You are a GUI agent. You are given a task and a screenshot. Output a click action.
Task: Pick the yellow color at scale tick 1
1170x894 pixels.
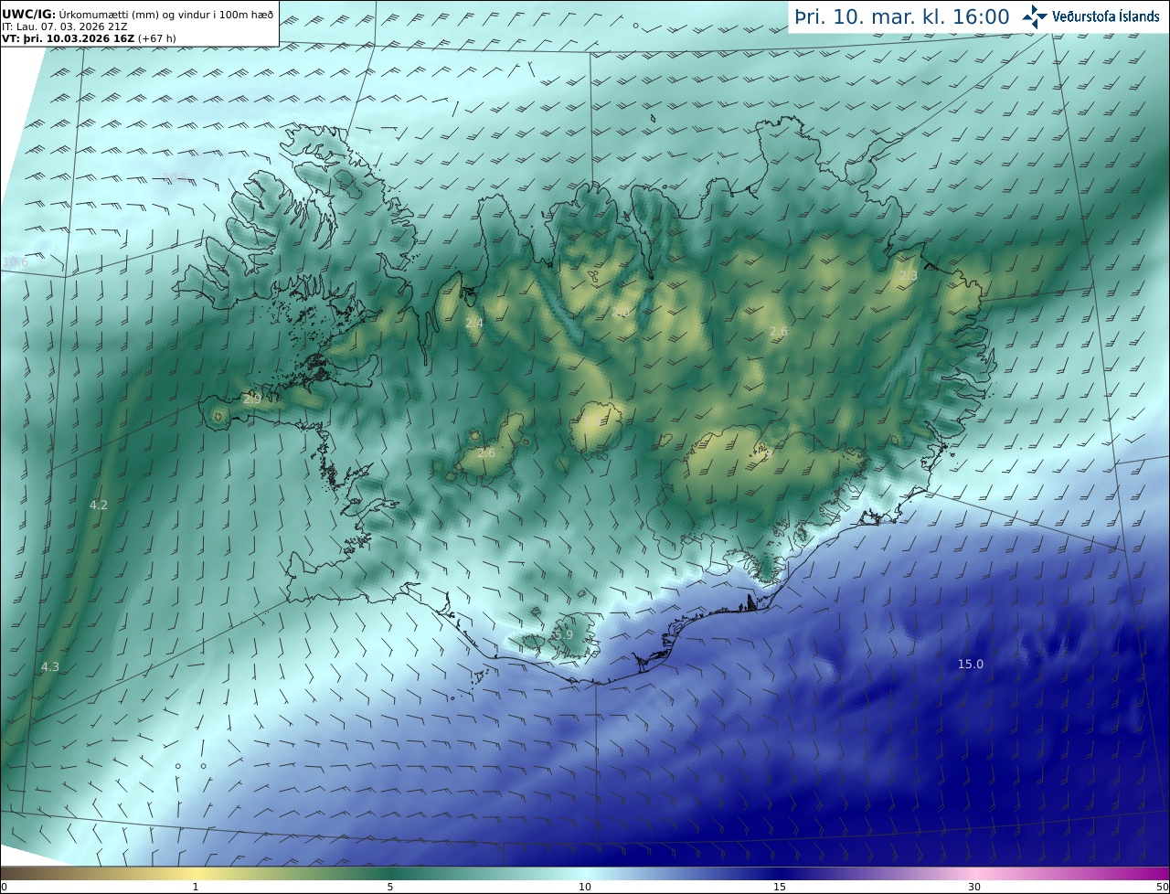(196, 873)
